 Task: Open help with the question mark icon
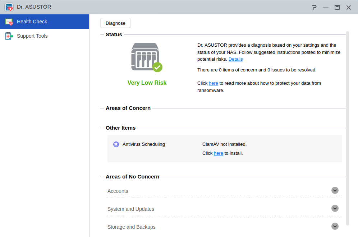click(314, 7)
